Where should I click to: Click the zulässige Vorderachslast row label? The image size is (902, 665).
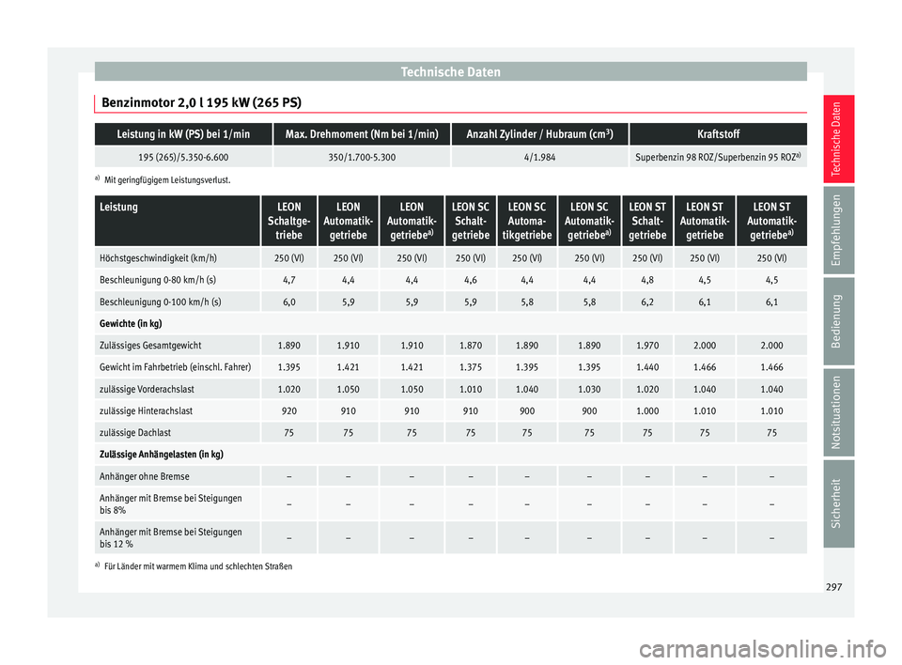[147, 390]
